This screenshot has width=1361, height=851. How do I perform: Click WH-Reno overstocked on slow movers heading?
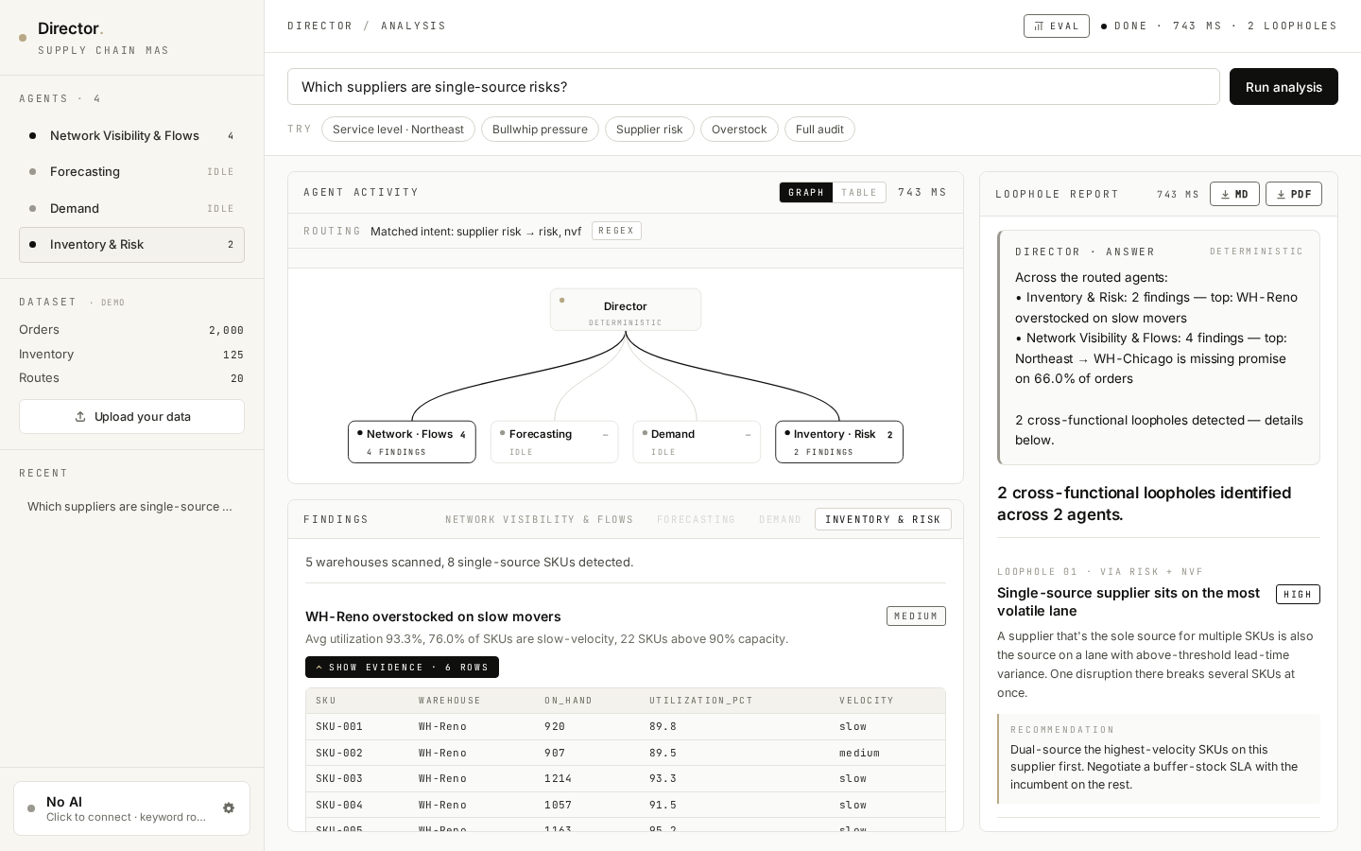[x=433, y=617]
